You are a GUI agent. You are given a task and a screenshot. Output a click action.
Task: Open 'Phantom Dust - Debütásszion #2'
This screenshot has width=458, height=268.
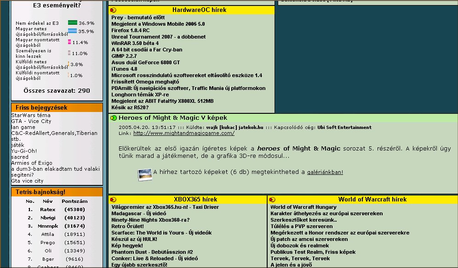(x=152, y=252)
